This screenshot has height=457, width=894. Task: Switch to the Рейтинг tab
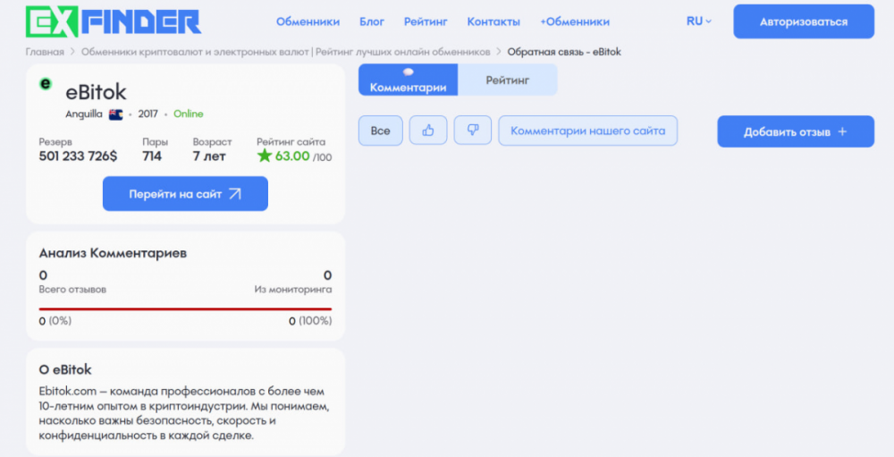tap(508, 80)
